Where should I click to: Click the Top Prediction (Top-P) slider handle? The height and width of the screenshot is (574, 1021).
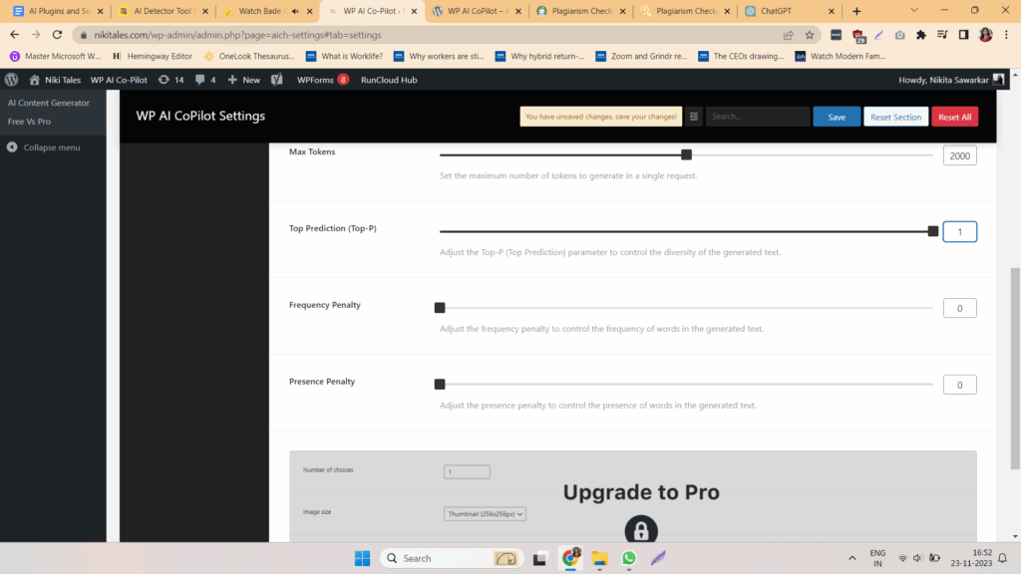point(933,231)
